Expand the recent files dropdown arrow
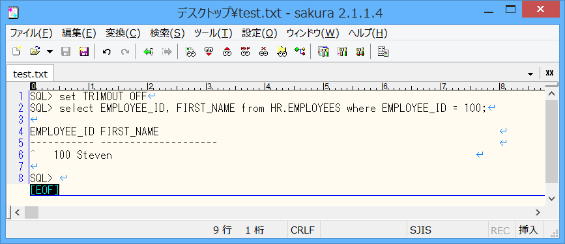The image size is (565, 244). click(50, 52)
